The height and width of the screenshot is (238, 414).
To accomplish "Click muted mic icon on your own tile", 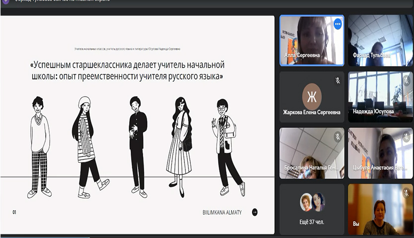I will point(406,192).
